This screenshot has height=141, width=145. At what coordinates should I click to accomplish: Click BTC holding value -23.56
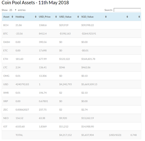(x=19, y=34)
